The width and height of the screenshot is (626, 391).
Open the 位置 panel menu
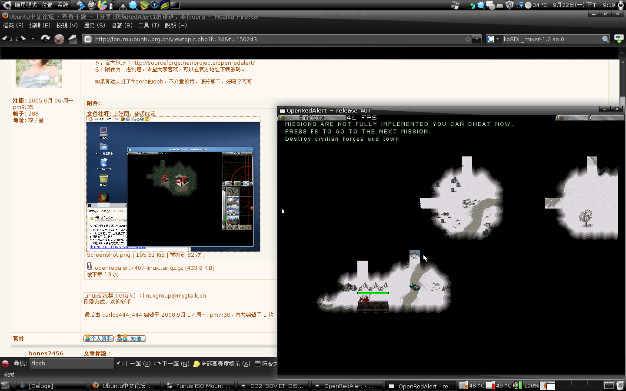coord(47,5)
